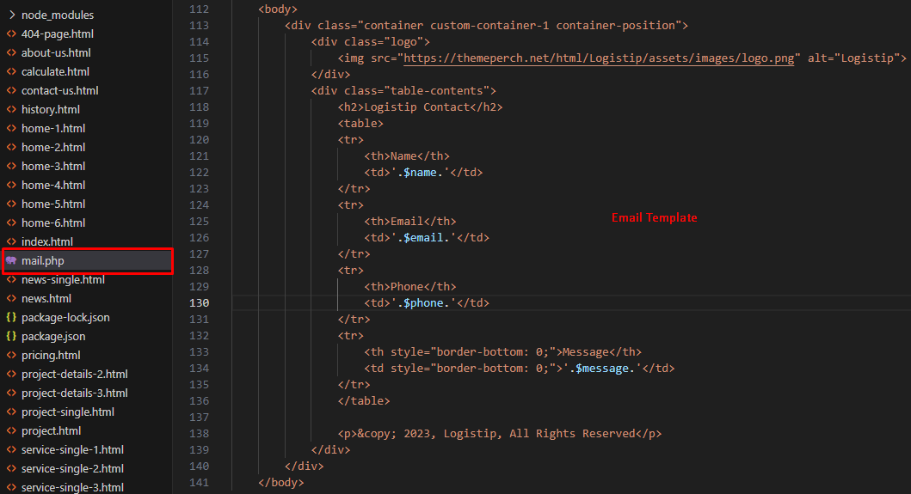911x494 pixels.
Task: Select calculate.html in the explorer
Action: tap(55, 71)
